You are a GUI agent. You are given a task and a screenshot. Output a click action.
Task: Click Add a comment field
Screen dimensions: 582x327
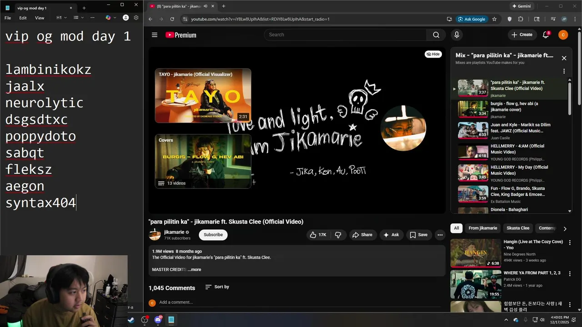[176, 302]
